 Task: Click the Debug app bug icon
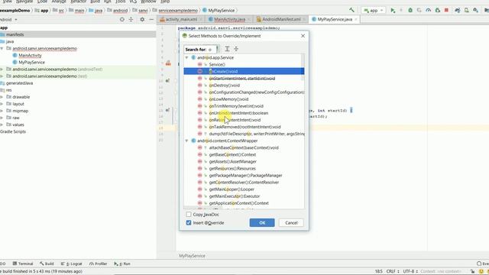(x=410, y=10)
